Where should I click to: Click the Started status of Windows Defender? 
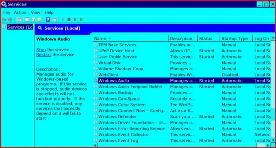[x=206, y=117]
